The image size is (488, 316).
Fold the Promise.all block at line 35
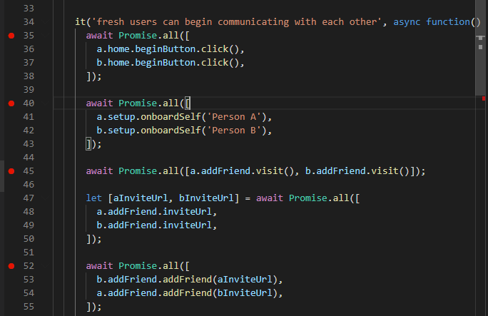45,36
